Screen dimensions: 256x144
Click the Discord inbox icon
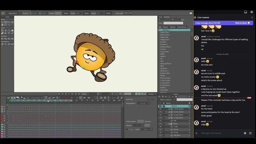[x=246, y=12]
